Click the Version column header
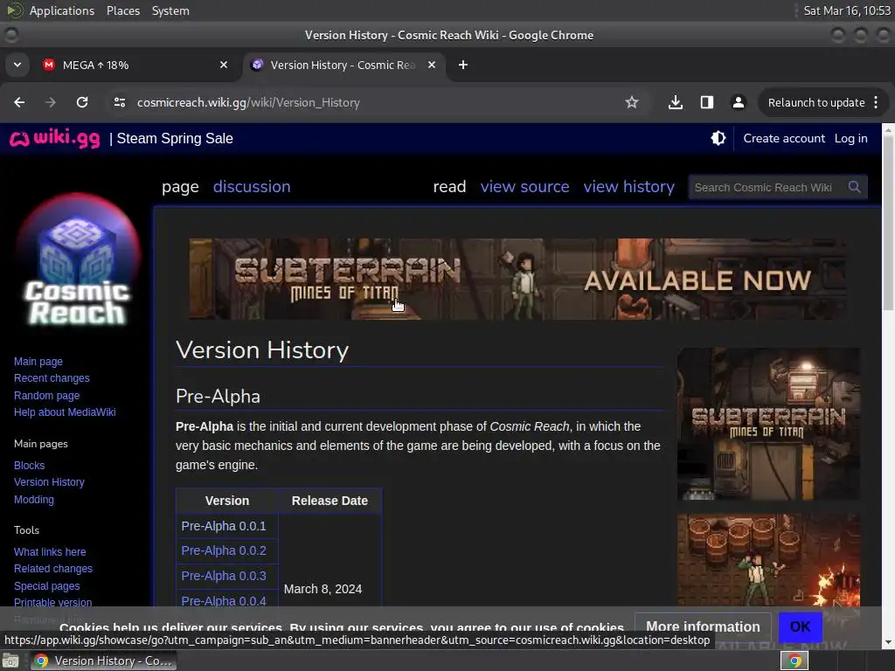 (227, 501)
